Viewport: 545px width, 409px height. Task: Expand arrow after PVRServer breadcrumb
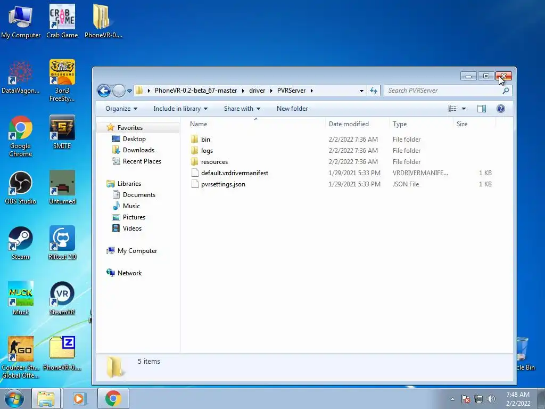(x=312, y=91)
